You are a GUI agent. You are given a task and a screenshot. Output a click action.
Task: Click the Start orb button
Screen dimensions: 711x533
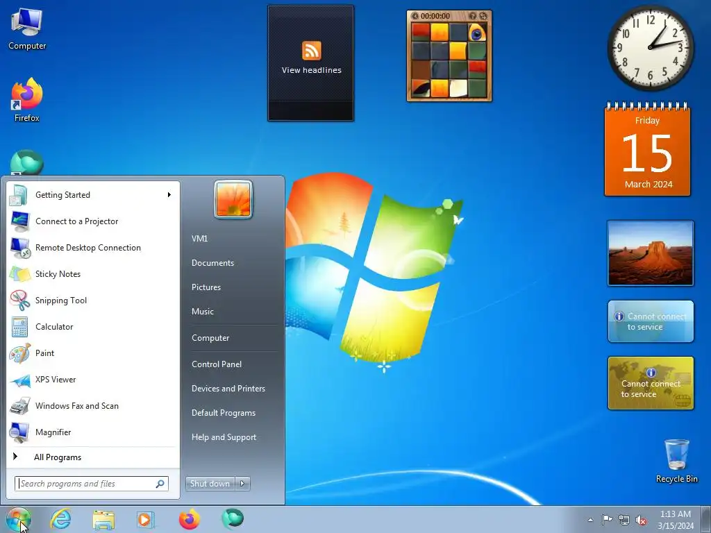(18, 519)
